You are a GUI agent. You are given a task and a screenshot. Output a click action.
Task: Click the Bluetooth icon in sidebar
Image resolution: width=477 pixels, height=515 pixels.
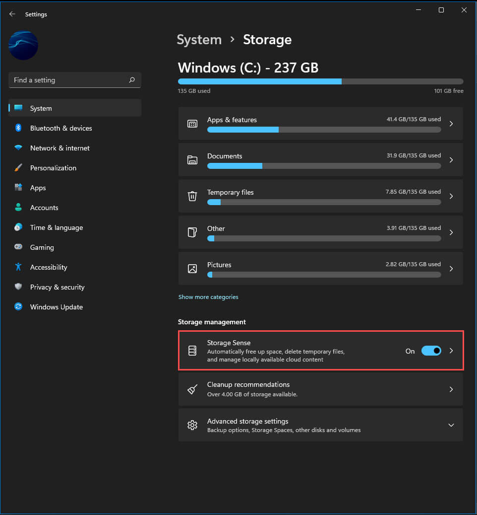(x=18, y=128)
